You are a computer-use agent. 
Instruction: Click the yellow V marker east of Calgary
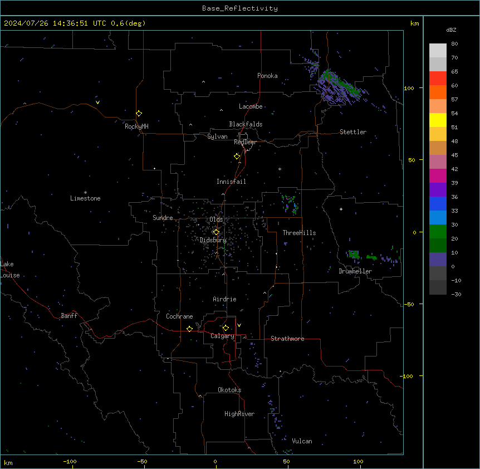[239, 325]
